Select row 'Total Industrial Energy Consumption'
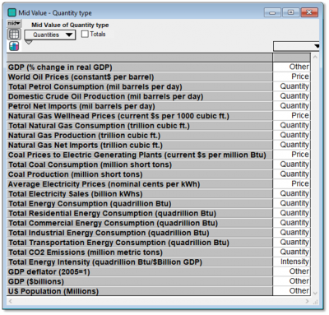The height and width of the screenshot is (315, 329). pos(140,233)
